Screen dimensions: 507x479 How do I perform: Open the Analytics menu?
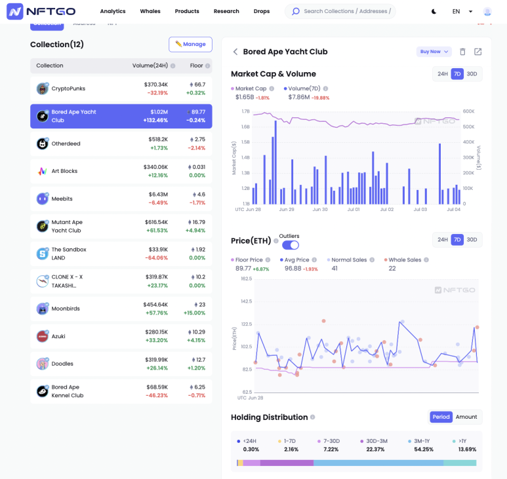pyautogui.click(x=113, y=11)
